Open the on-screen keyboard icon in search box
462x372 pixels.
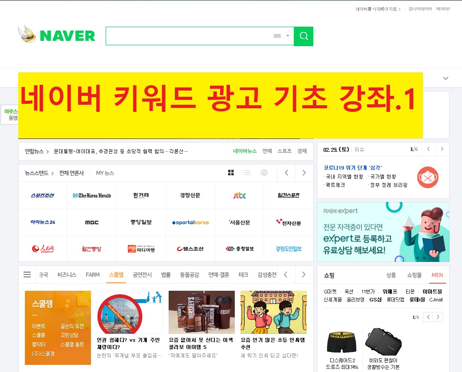pyautogui.click(x=277, y=36)
